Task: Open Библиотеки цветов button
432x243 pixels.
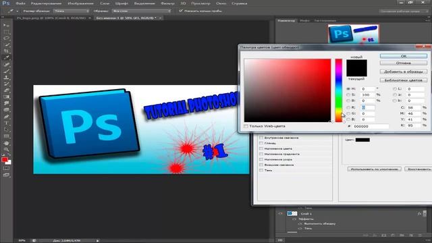Action: pos(404,80)
